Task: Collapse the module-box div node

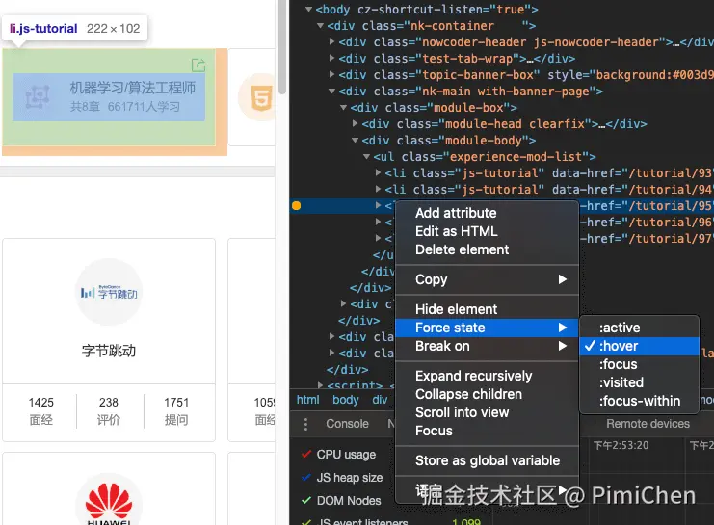Action: [x=343, y=108]
